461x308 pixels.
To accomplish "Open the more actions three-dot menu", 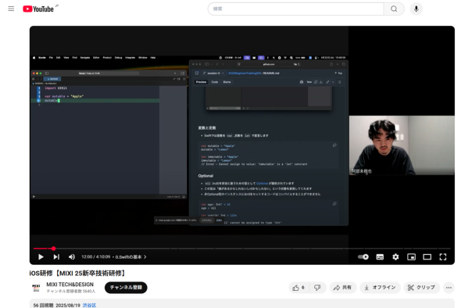I will click(448, 288).
